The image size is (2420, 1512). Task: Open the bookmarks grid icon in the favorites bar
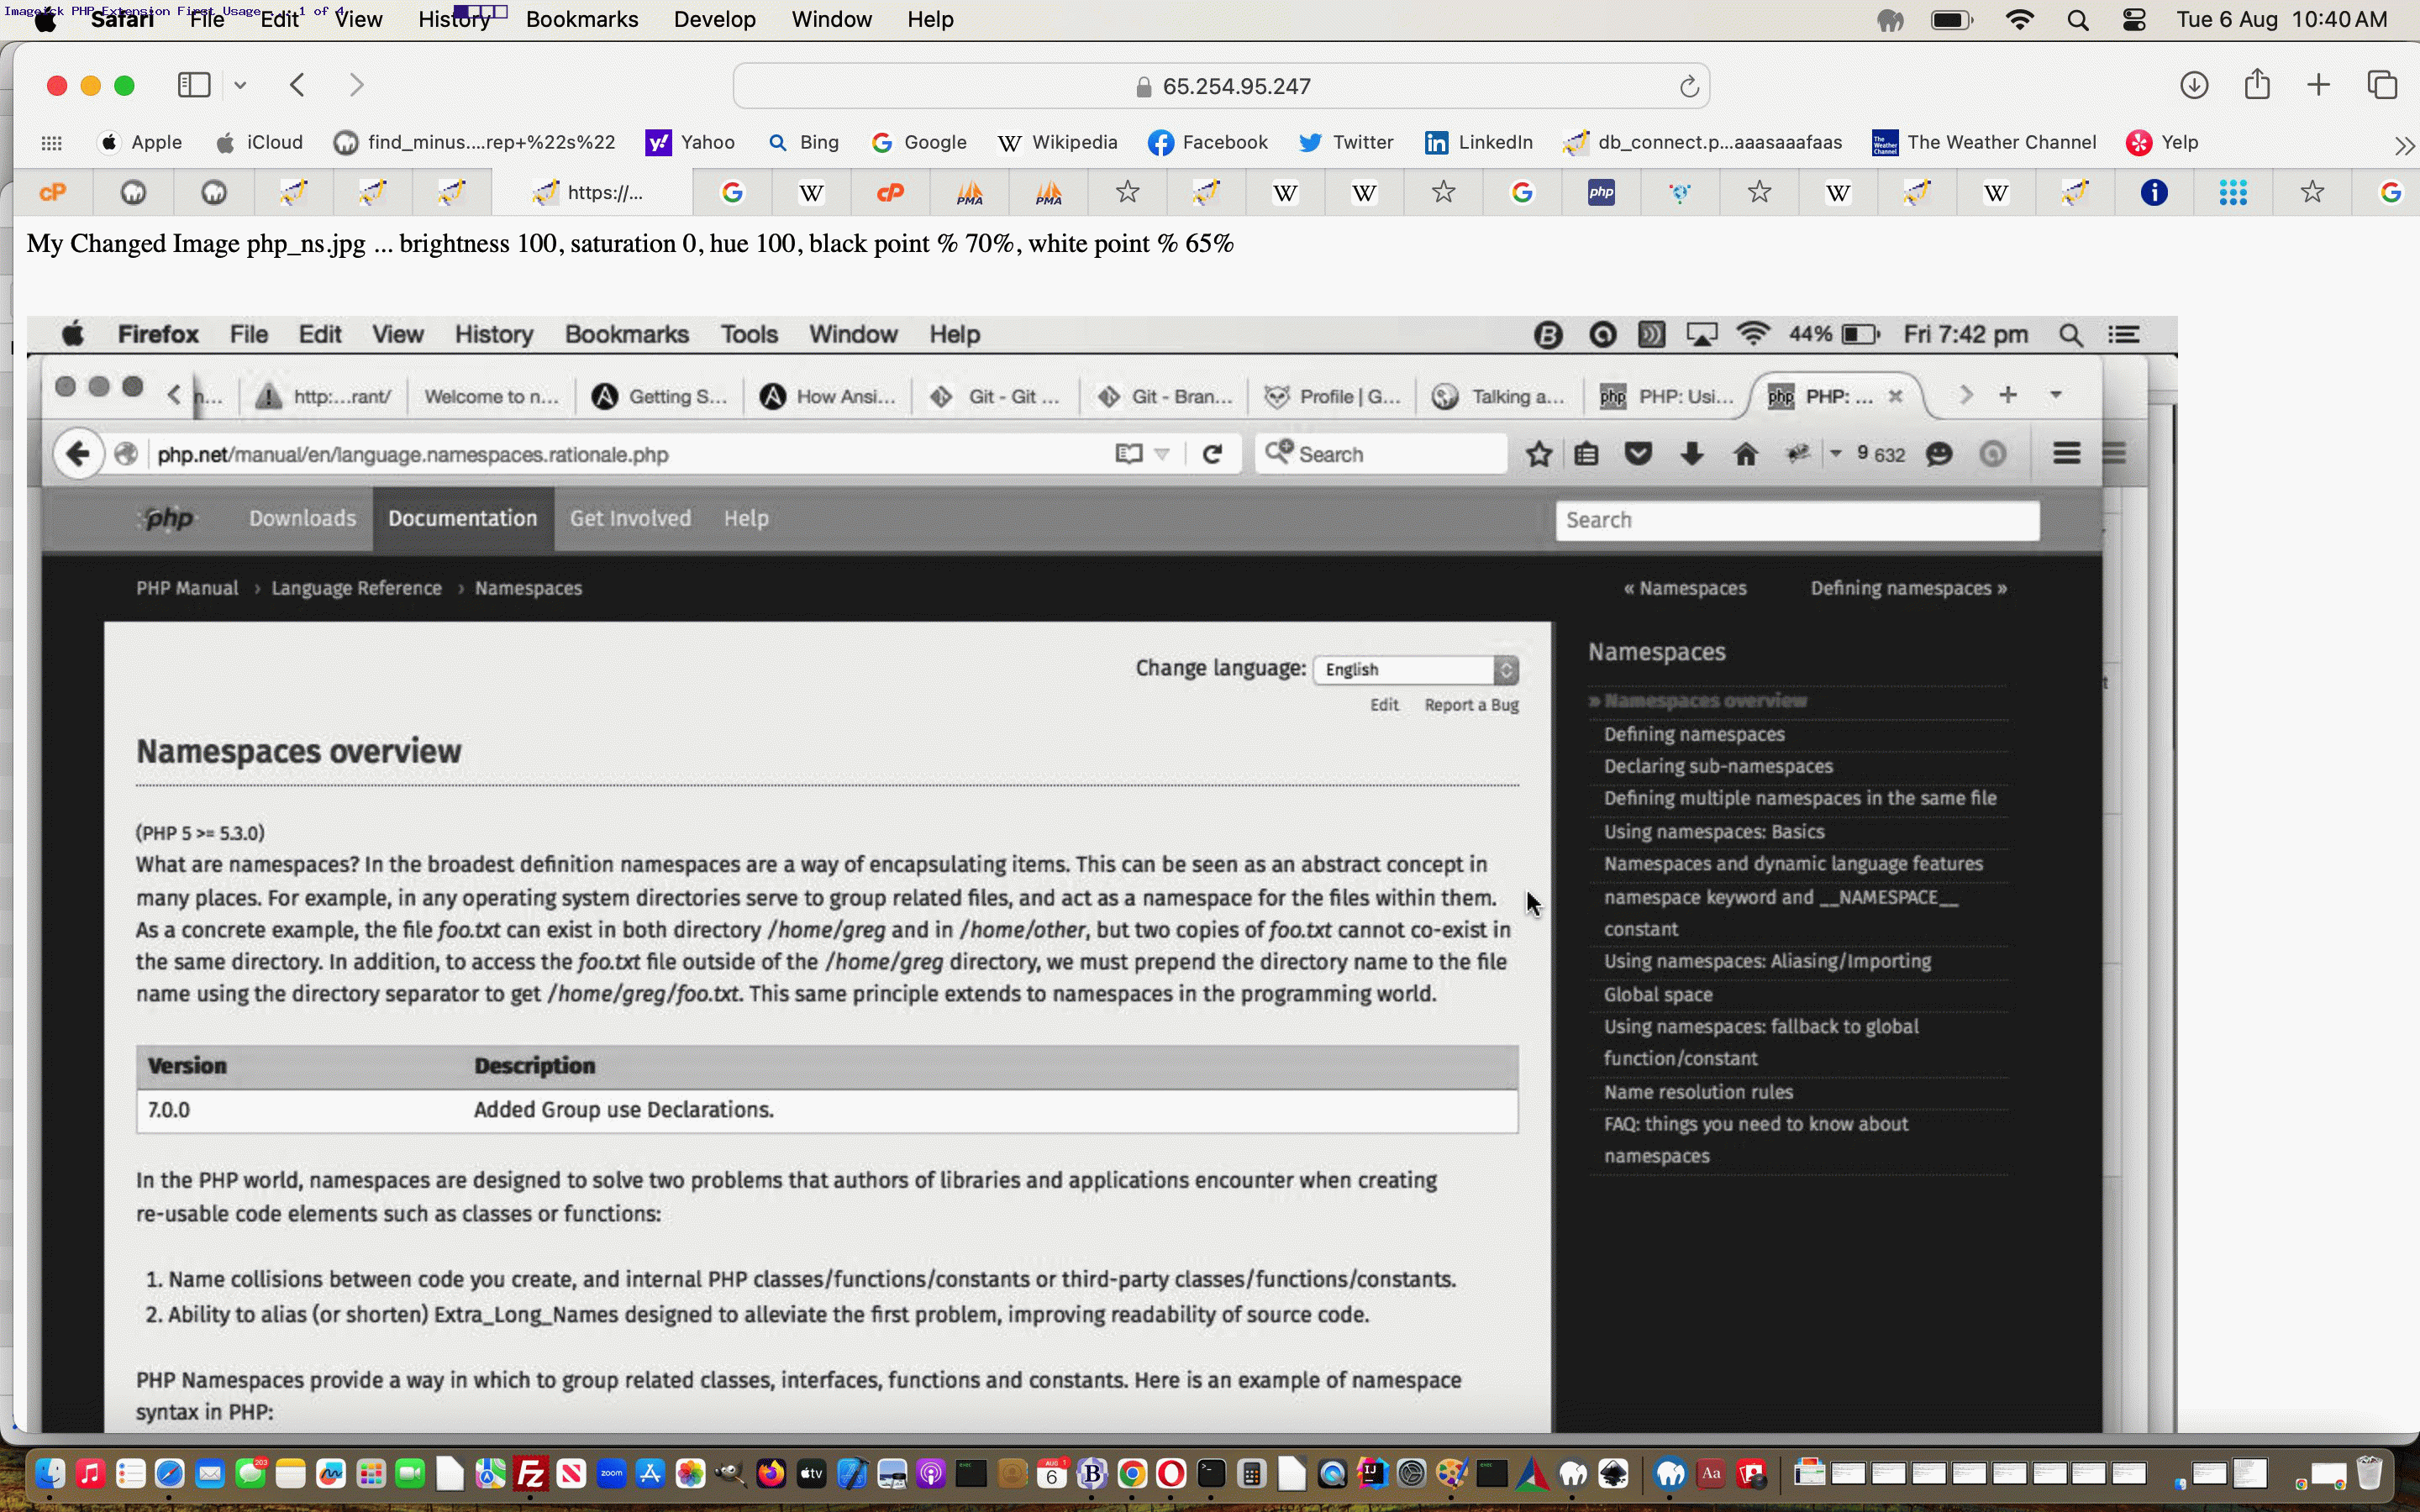[x=52, y=143]
